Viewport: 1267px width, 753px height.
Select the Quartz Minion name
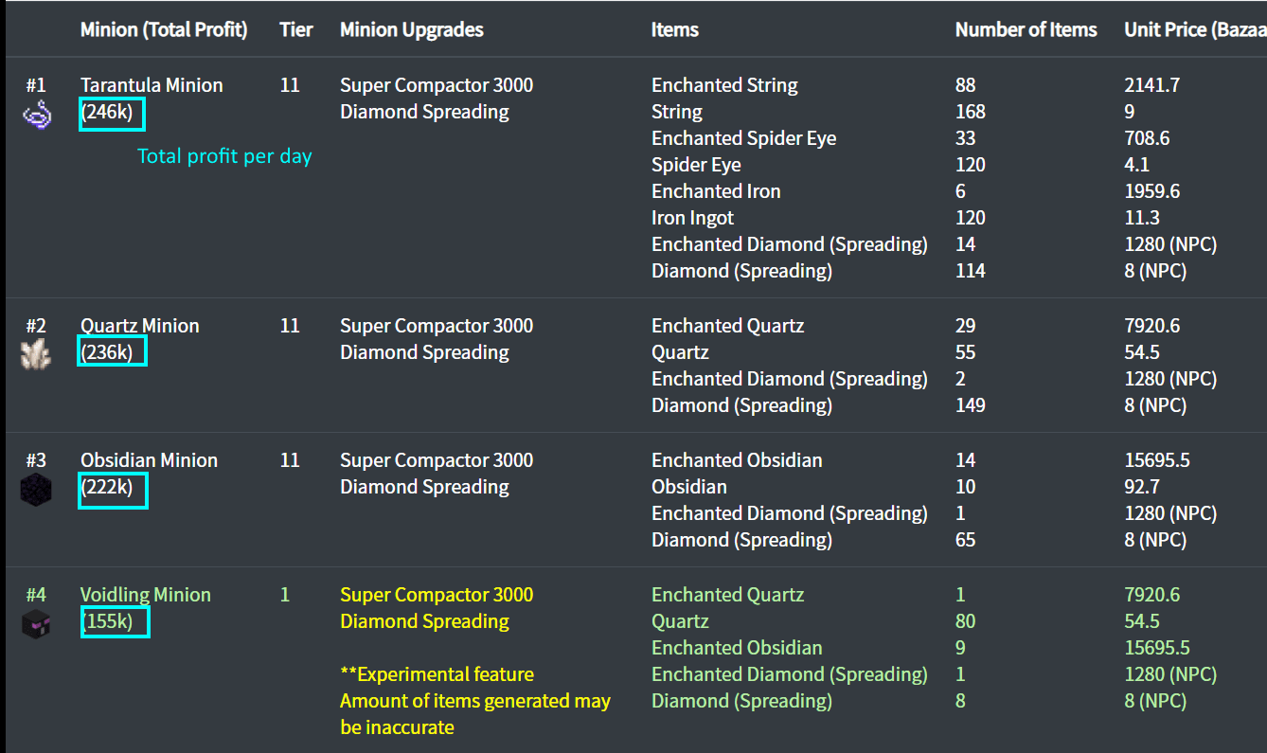[139, 326]
